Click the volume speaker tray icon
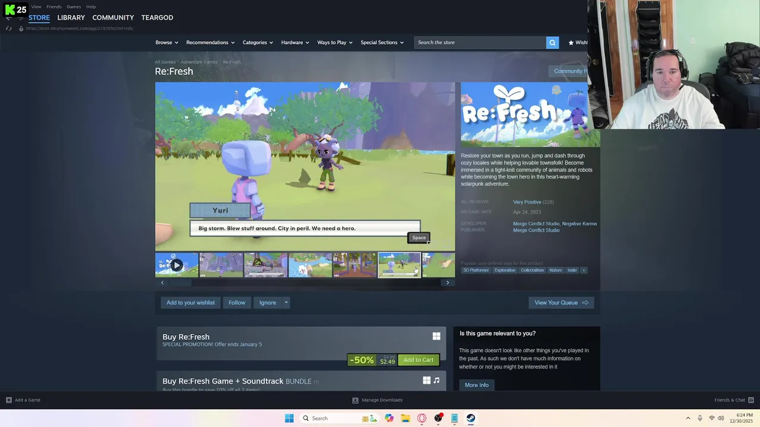The width and height of the screenshot is (760, 427). [x=721, y=418]
